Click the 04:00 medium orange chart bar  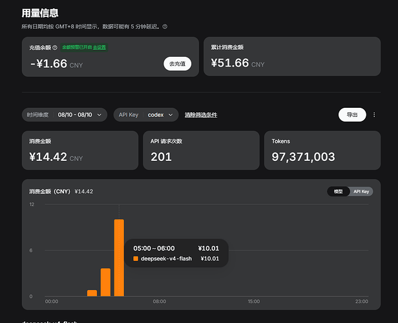point(105,282)
